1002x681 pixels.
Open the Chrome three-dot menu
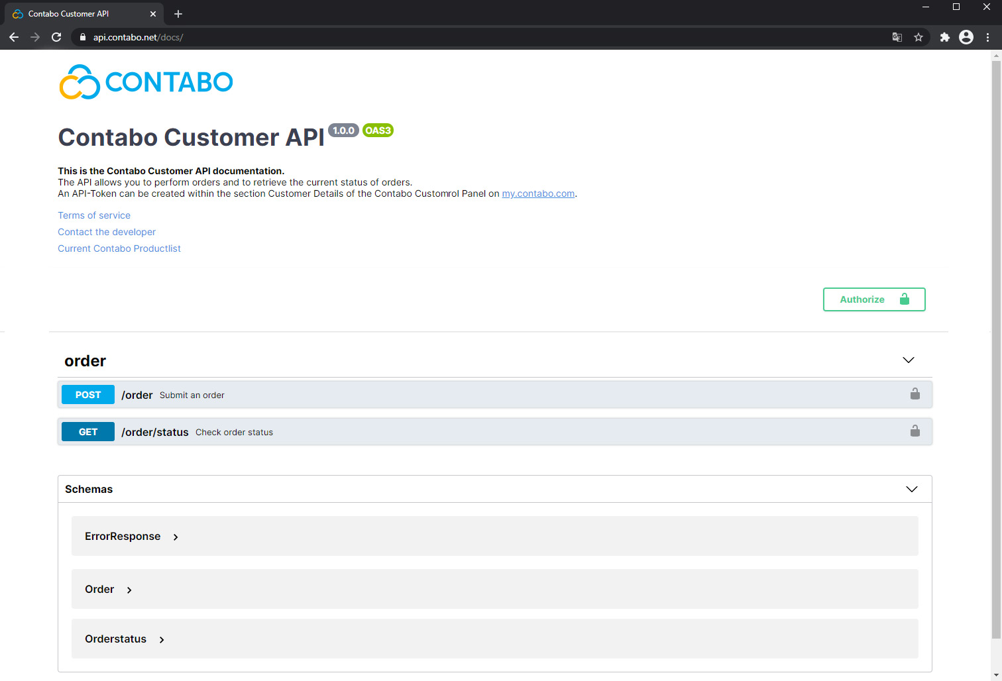coord(988,37)
